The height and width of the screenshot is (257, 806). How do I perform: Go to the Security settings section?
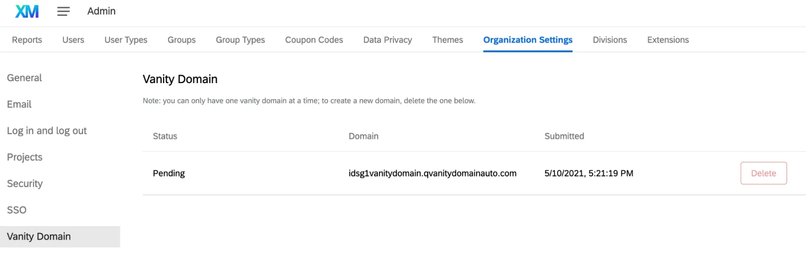click(x=25, y=184)
